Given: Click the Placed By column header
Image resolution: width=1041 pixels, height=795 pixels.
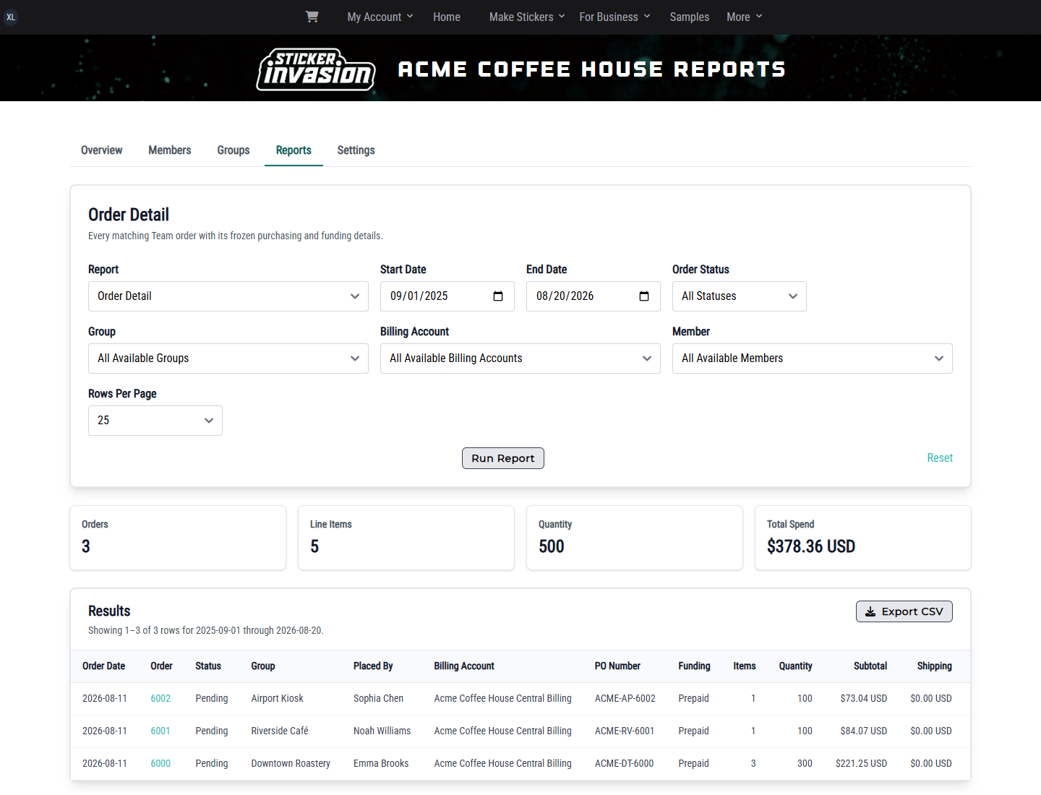Looking at the screenshot, I should coord(373,666).
